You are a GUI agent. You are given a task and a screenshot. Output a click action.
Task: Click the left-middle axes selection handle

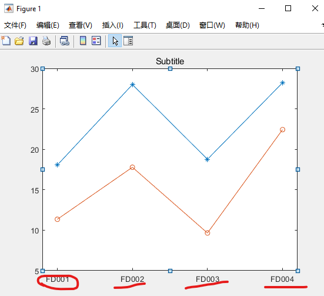[42, 169]
